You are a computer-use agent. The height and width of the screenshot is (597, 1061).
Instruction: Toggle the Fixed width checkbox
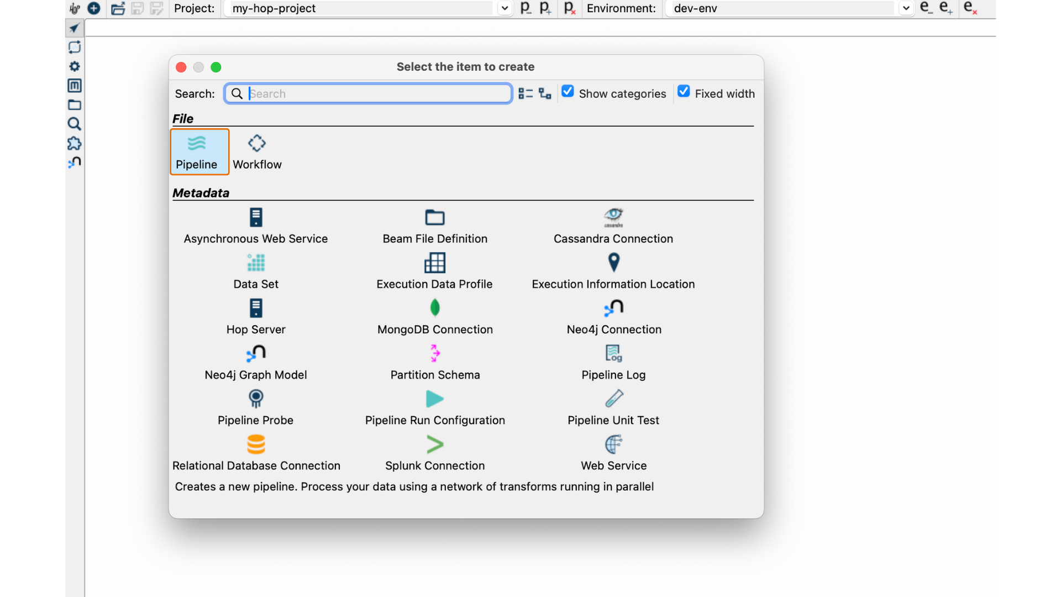[x=684, y=92]
